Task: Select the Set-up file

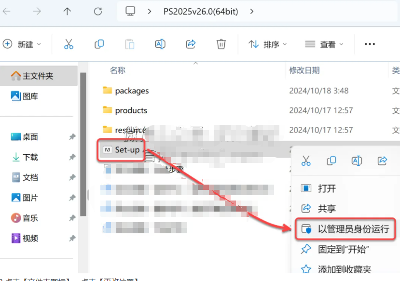Action: click(122, 150)
